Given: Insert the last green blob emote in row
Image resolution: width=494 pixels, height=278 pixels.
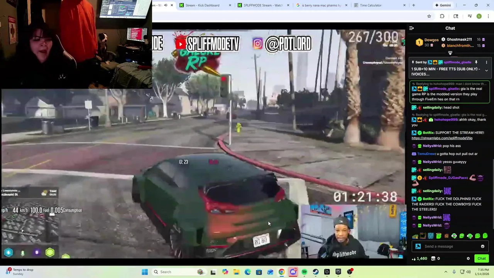Looking at the screenshot, I should [485, 236].
